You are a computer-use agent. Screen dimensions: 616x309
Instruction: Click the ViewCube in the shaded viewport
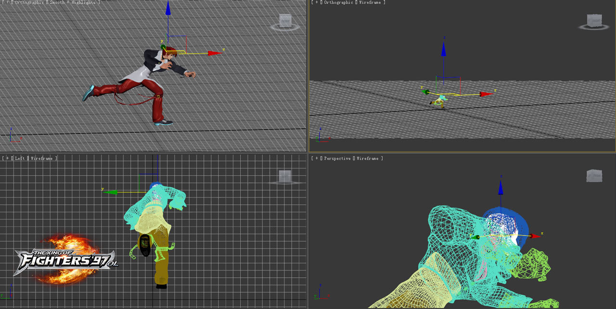click(x=285, y=21)
